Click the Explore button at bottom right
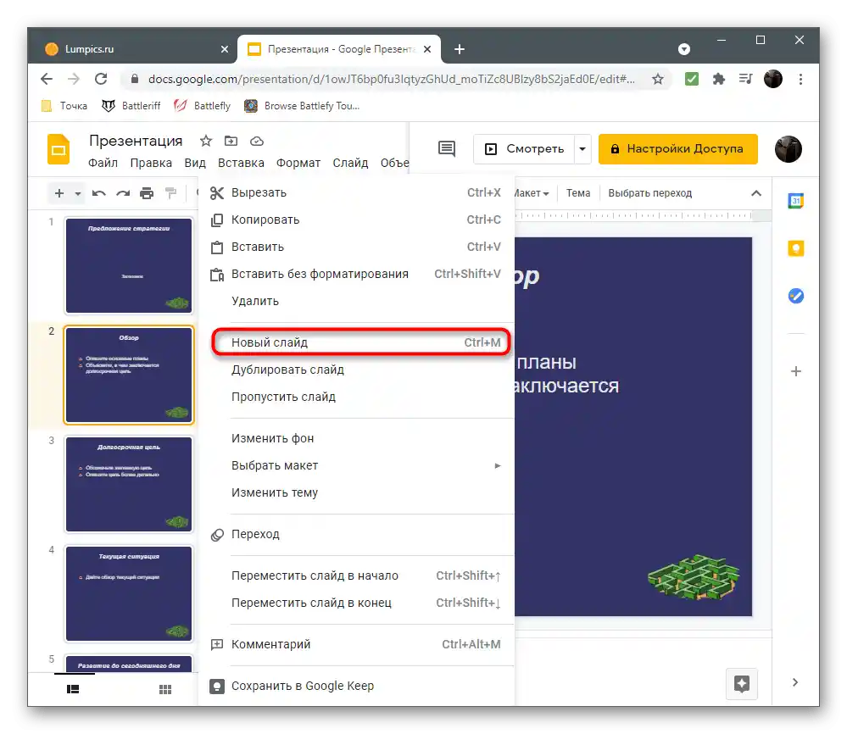 [x=742, y=683]
